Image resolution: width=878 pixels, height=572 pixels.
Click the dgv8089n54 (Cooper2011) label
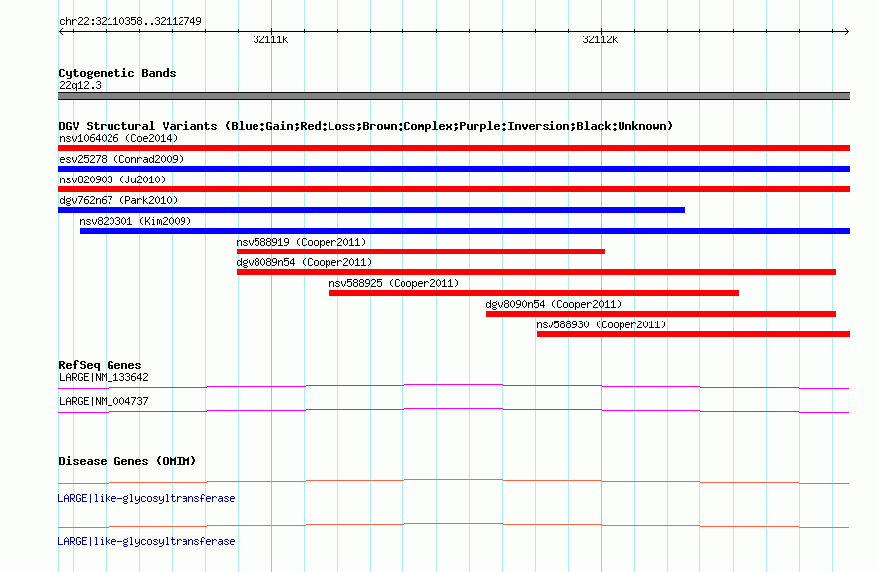click(304, 262)
